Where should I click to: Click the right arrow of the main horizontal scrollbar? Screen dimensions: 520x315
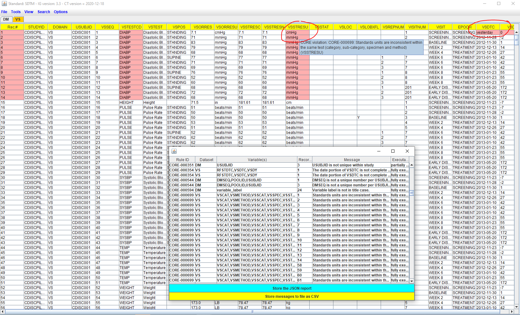click(x=512, y=312)
